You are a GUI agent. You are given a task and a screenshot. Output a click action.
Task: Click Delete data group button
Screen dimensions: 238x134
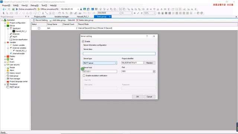pyautogui.click(x=85, y=20)
